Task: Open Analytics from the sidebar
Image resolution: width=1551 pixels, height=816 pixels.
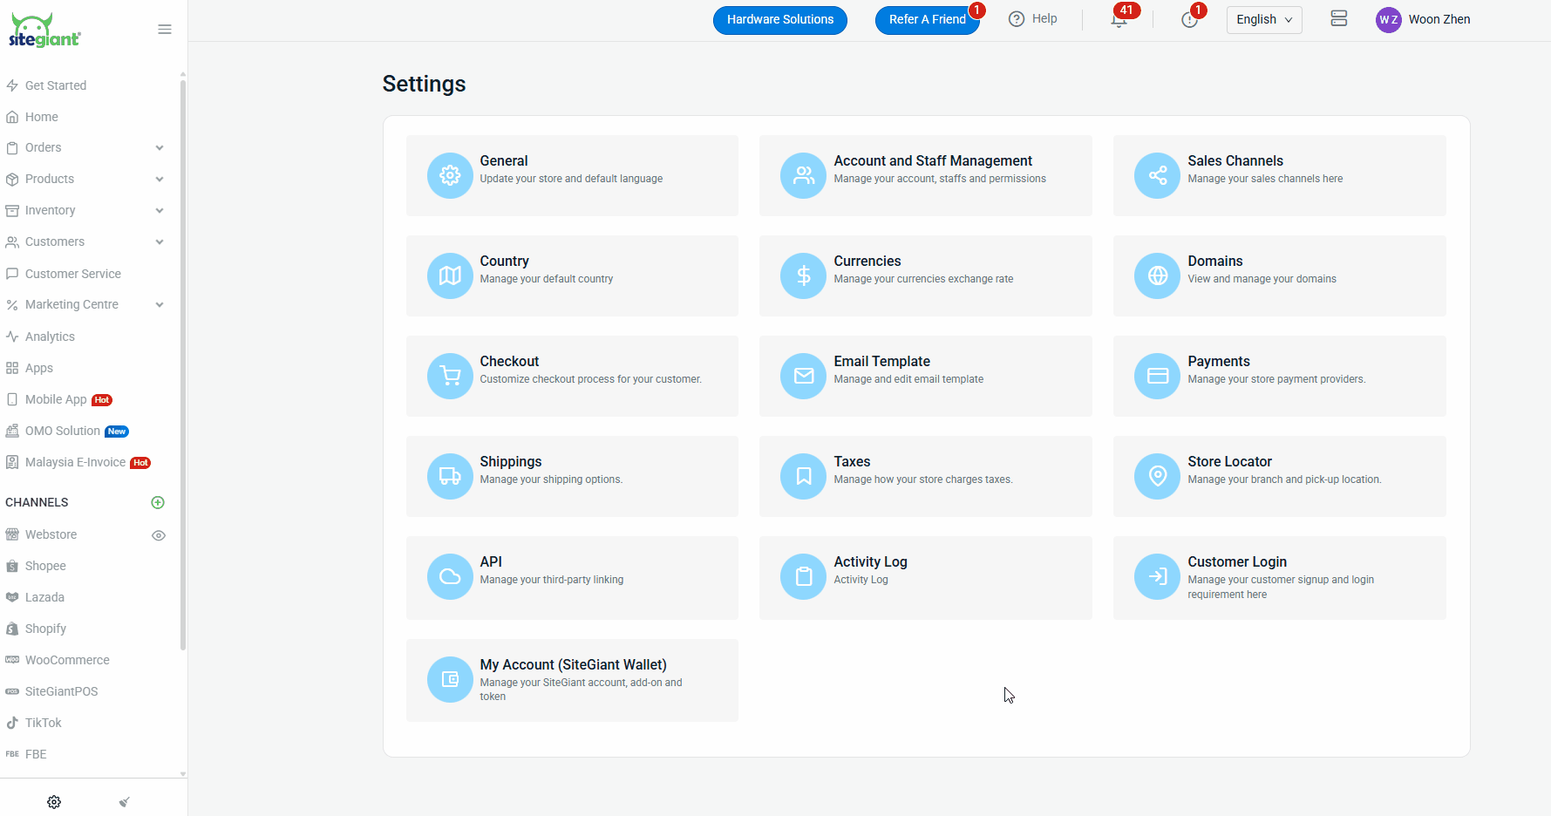Action: tap(50, 337)
